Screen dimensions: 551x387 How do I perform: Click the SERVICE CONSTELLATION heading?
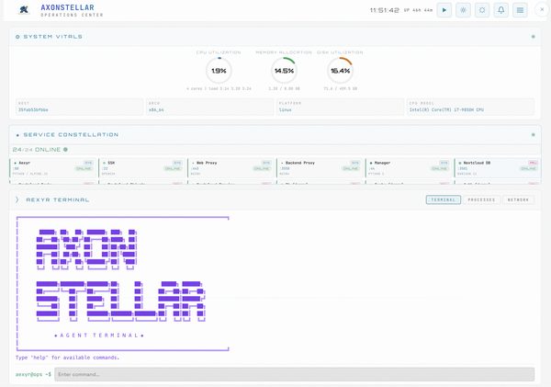pos(71,135)
